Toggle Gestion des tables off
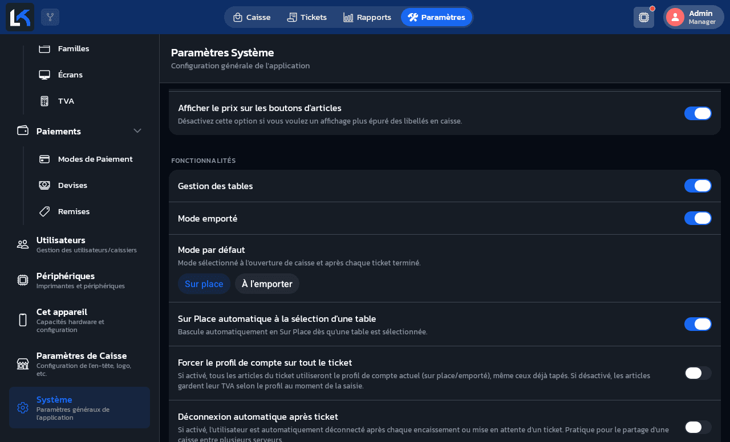Viewport: 730px width, 442px height. pos(698,186)
